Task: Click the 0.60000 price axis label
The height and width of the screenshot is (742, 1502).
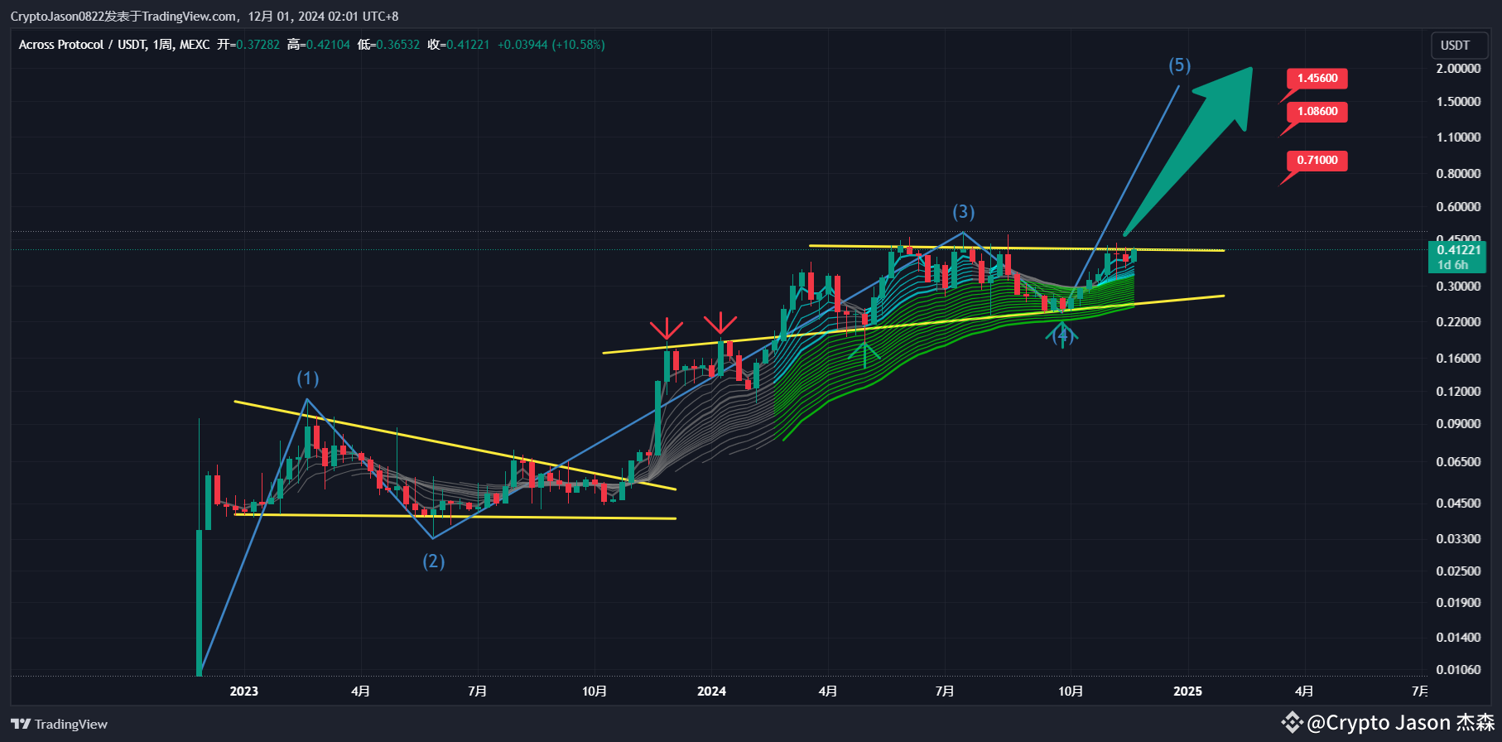Action: [1458, 207]
